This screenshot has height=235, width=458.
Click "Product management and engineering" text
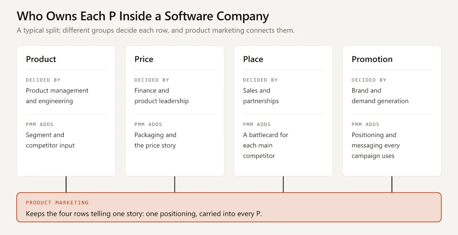(57, 96)
